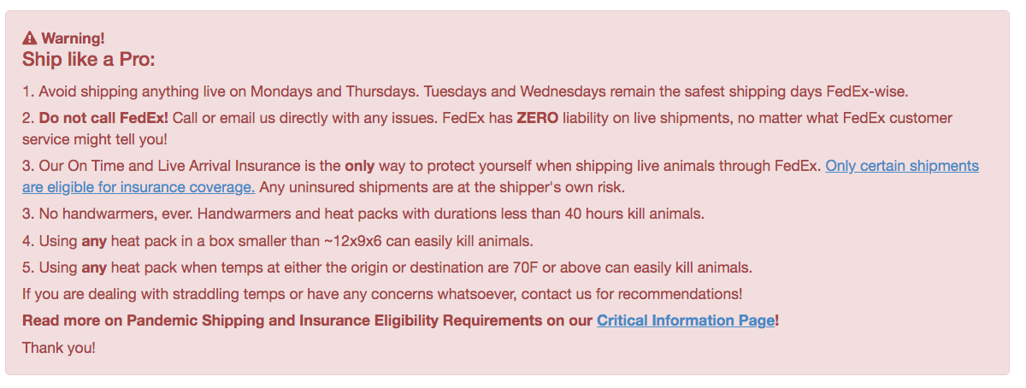Click the 'Warning!' label text
Image resolution: width=1026 pixels, height=388 pixels.
pos(73,38)
